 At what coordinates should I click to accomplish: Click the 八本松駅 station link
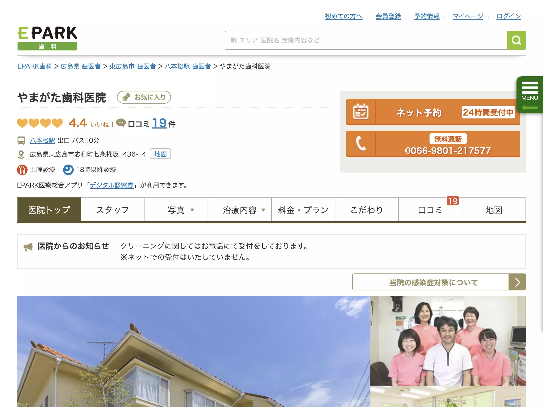(42, 140)
